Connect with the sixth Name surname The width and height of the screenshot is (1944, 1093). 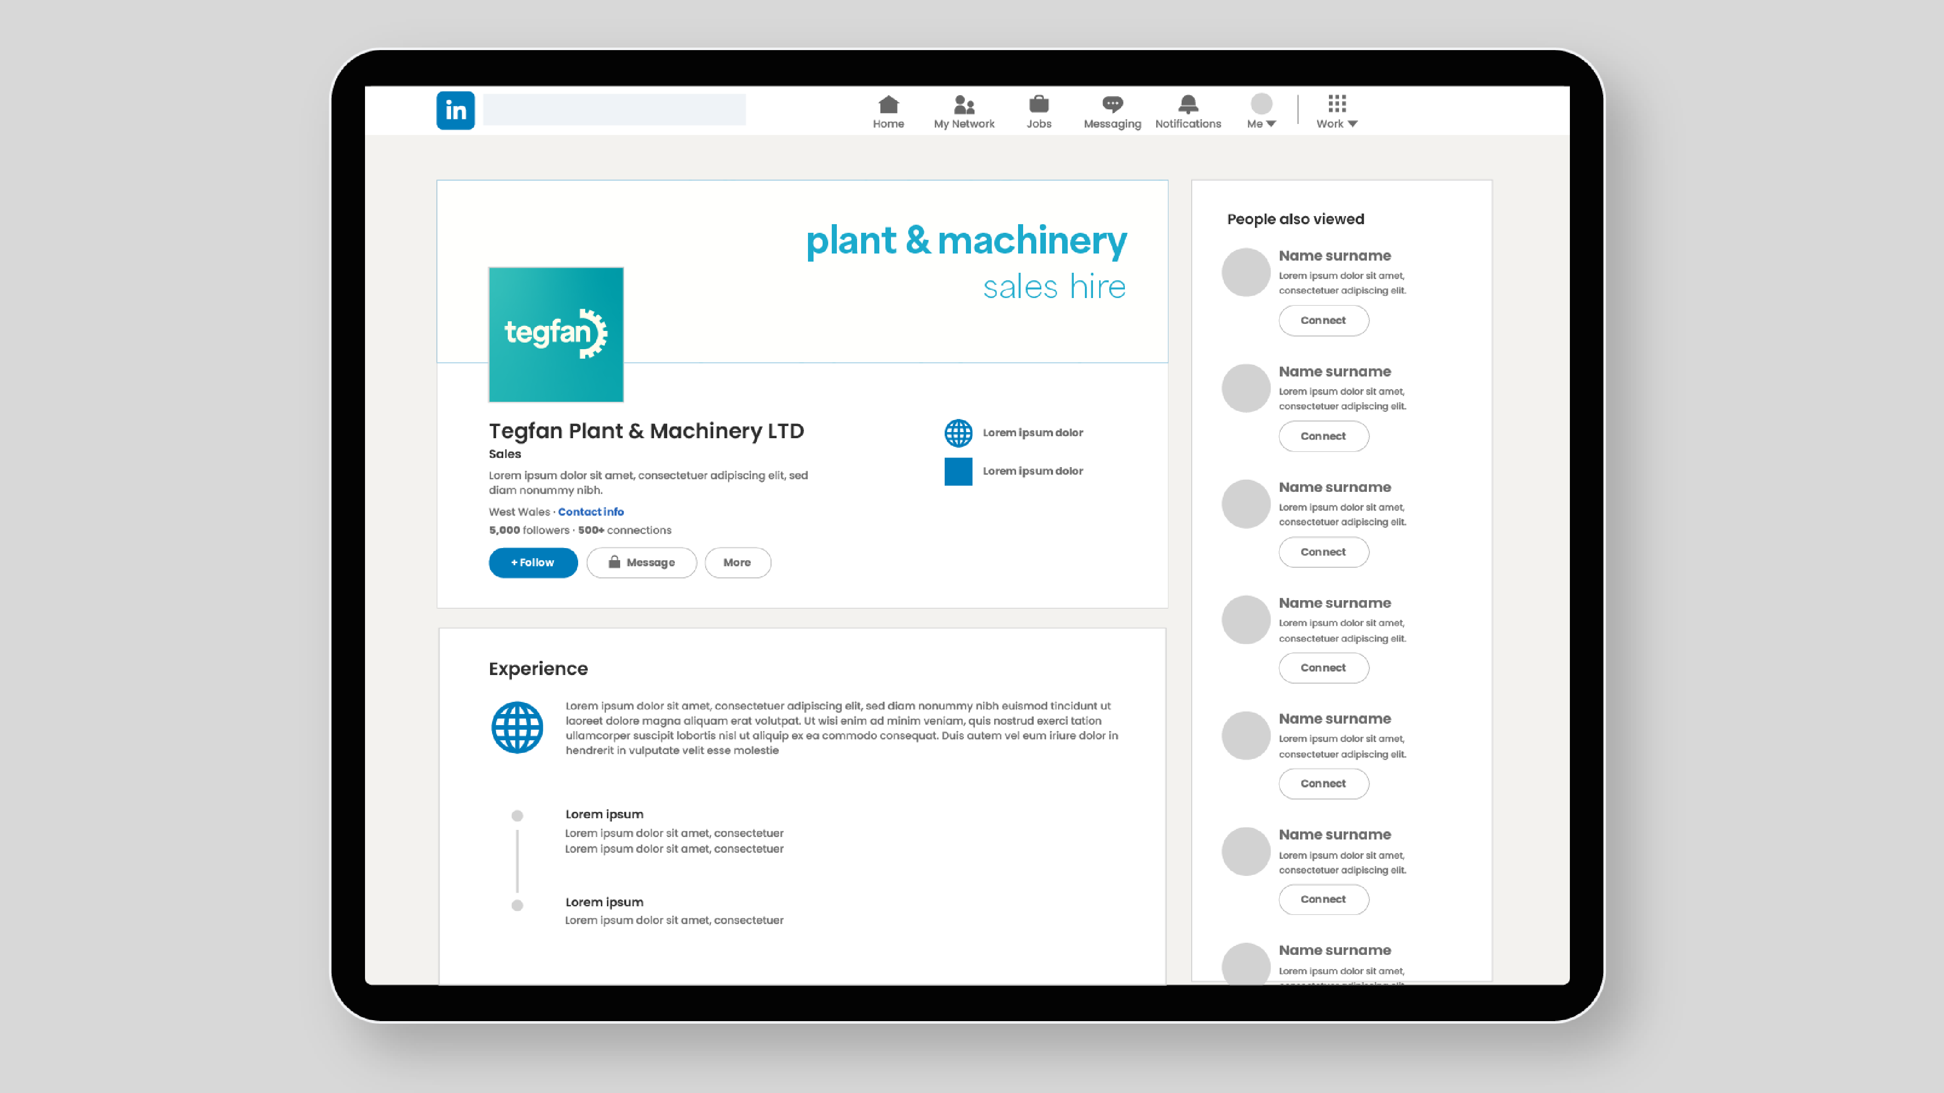tap(1323, 899)
